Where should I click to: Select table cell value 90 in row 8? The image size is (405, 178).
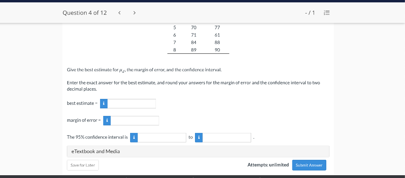pyautogui.click(x=217, y=50)
